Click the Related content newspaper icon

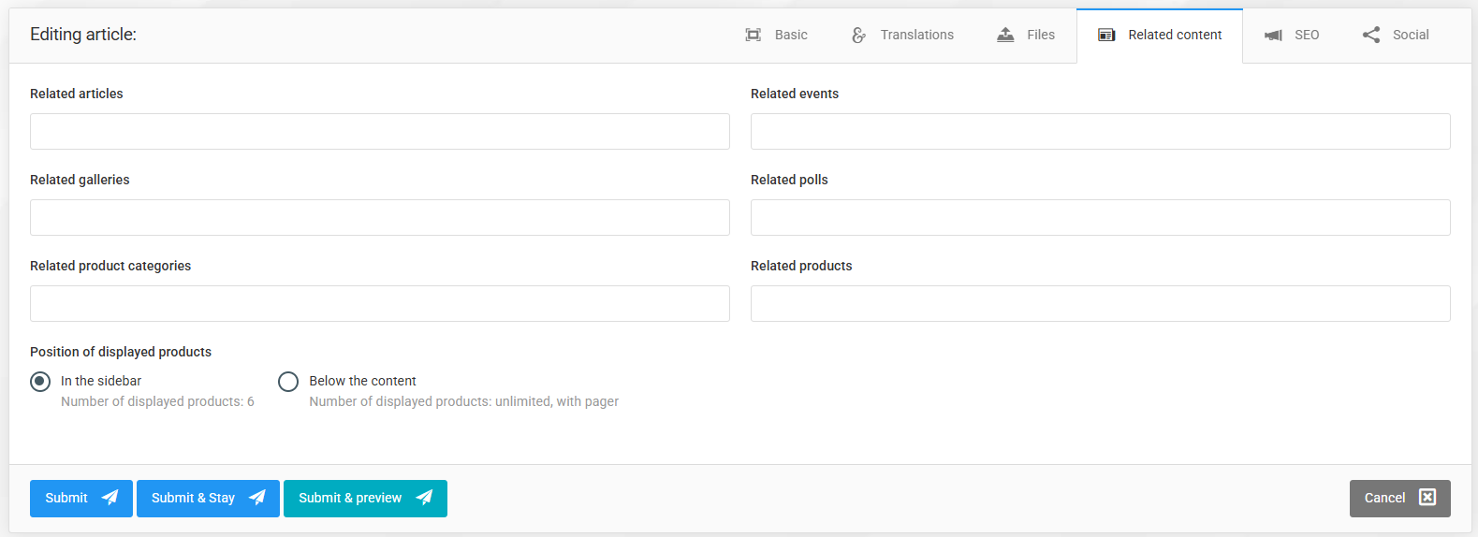click(x=1106, y=35)
